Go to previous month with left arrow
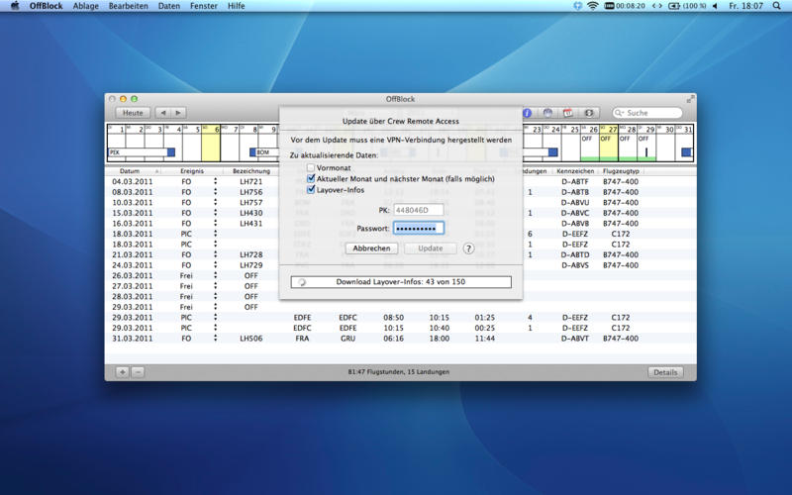This screenshot has height=495, width=792. pos(162,113)
